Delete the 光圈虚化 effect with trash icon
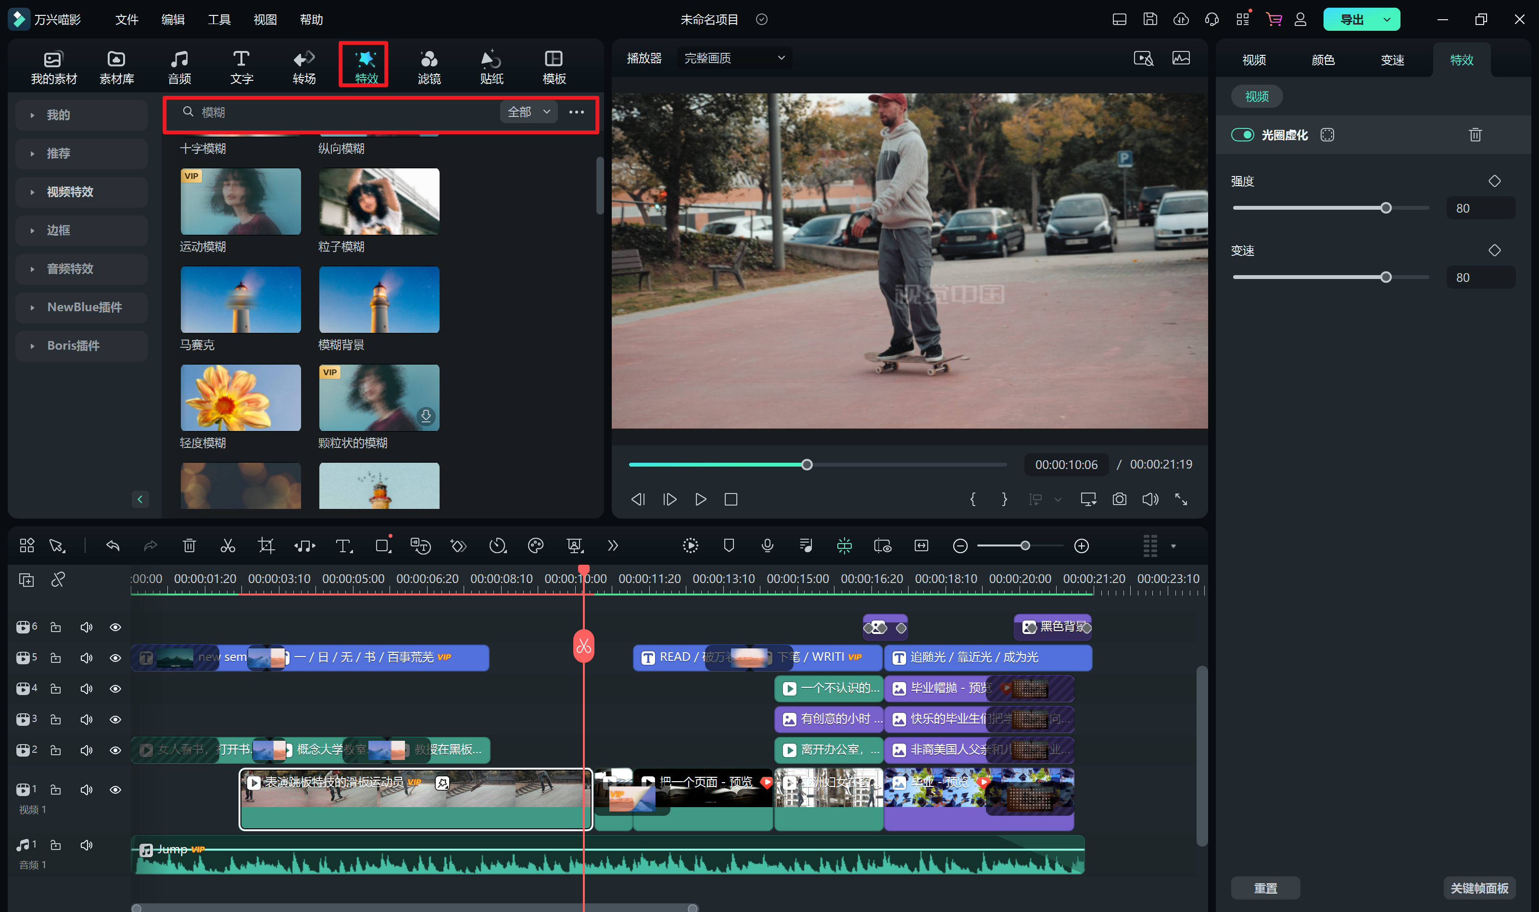 coord(1475,135)
